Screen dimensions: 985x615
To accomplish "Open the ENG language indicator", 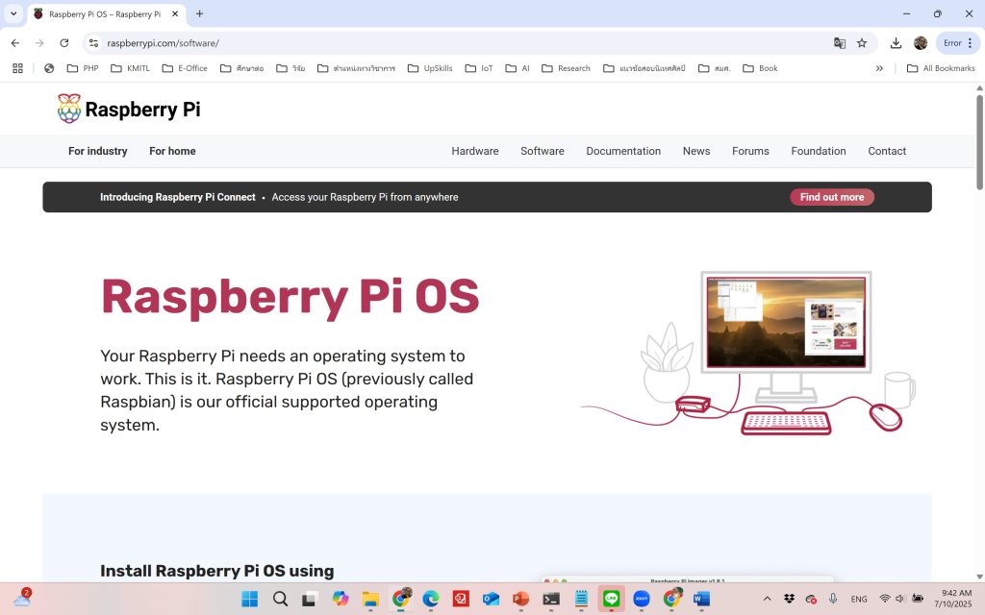I will pos(859,599).
